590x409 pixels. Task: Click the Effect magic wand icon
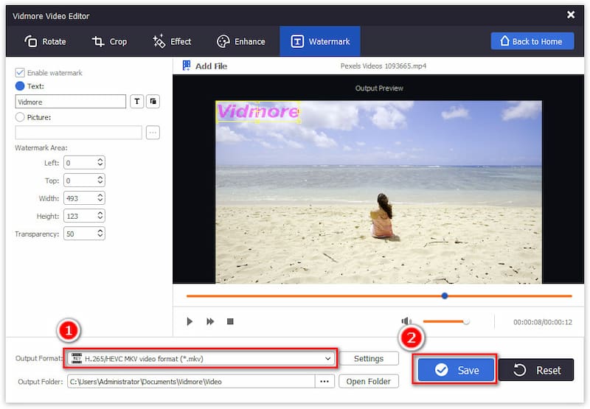pos(159,41)
